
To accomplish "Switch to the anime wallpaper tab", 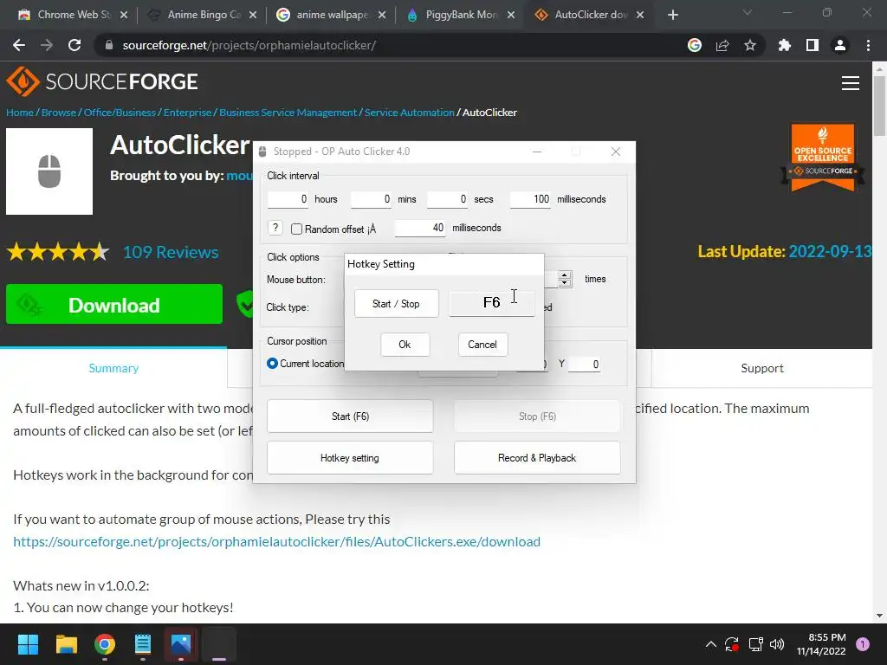I will coord(332,15).
